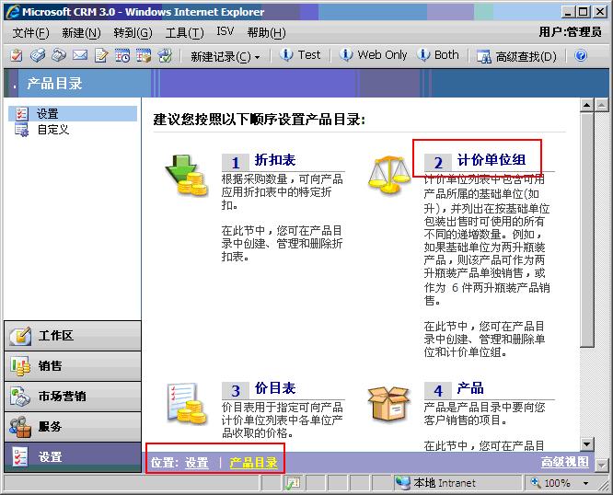This screenshot has height=495, width=613.
Task: Open the ISV menu
Action: coord(226,31)
